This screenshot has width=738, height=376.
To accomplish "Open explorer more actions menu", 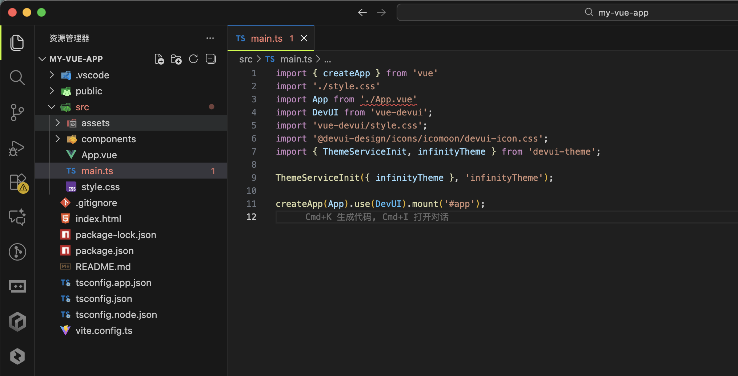I will tap(210, 38).
